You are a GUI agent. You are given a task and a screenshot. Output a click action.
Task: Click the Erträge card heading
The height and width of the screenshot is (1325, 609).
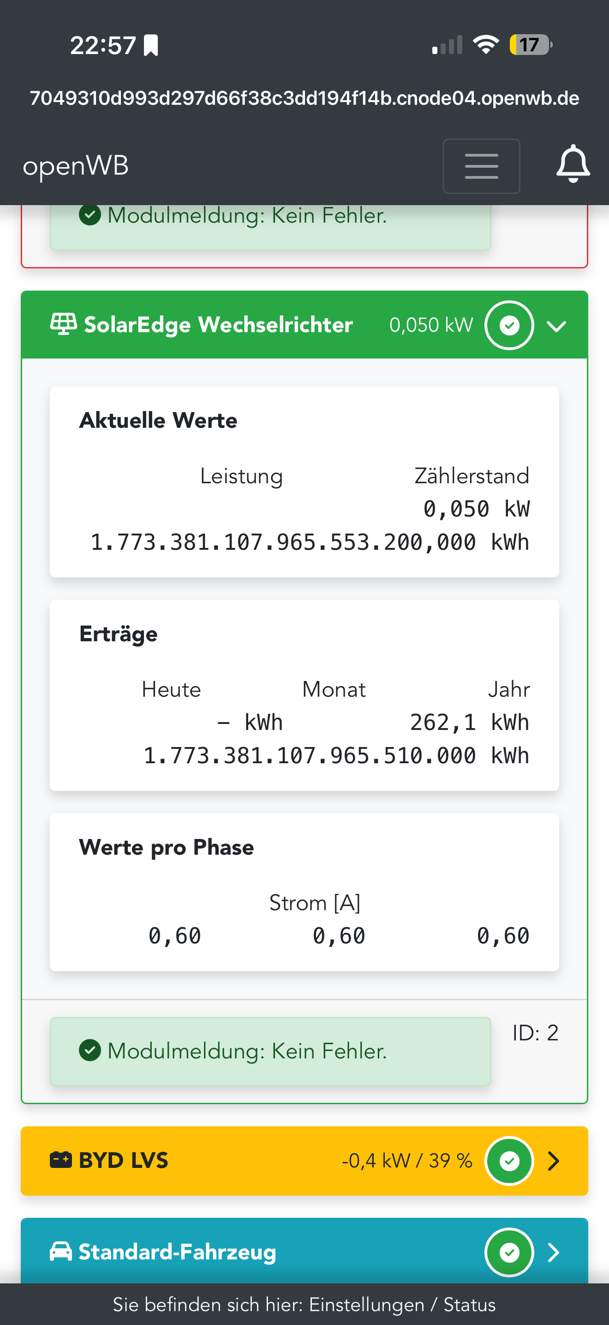[x=118, y=634]
